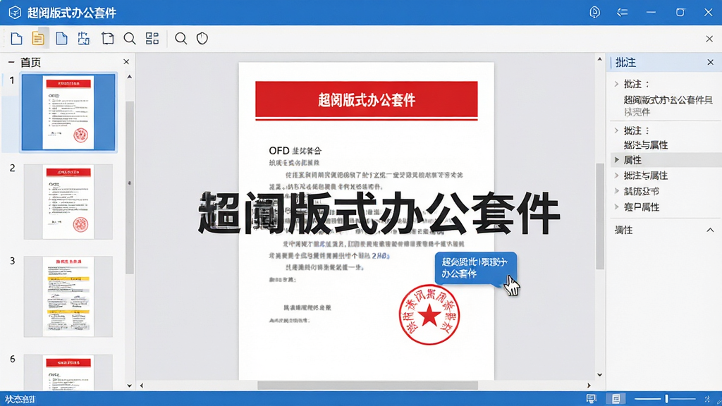
Task: Click the highlighted page view icon in status bar
Action: coord(616,399)
